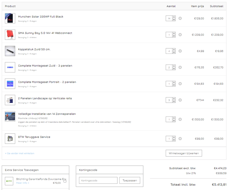Image resolution: width=229 pixels, height=190 pixels.
Task: Open Meer info link for GarantieFonds
Action: 23,183
